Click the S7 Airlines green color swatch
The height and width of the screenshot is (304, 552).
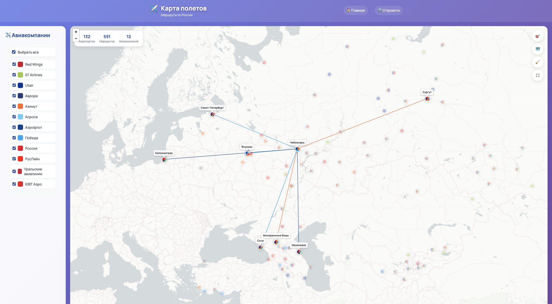click(20, 75)
